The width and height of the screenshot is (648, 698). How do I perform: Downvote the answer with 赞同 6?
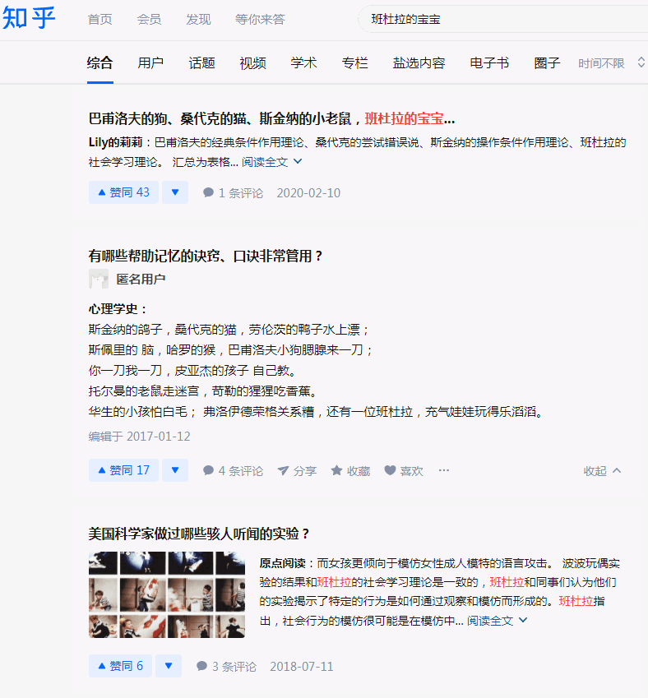click(169, 666)
